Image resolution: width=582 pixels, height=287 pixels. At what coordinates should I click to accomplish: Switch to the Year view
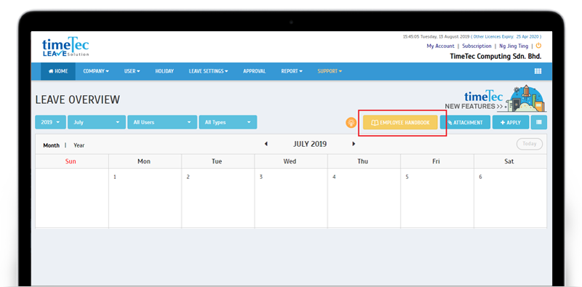[x=79, y=145]
